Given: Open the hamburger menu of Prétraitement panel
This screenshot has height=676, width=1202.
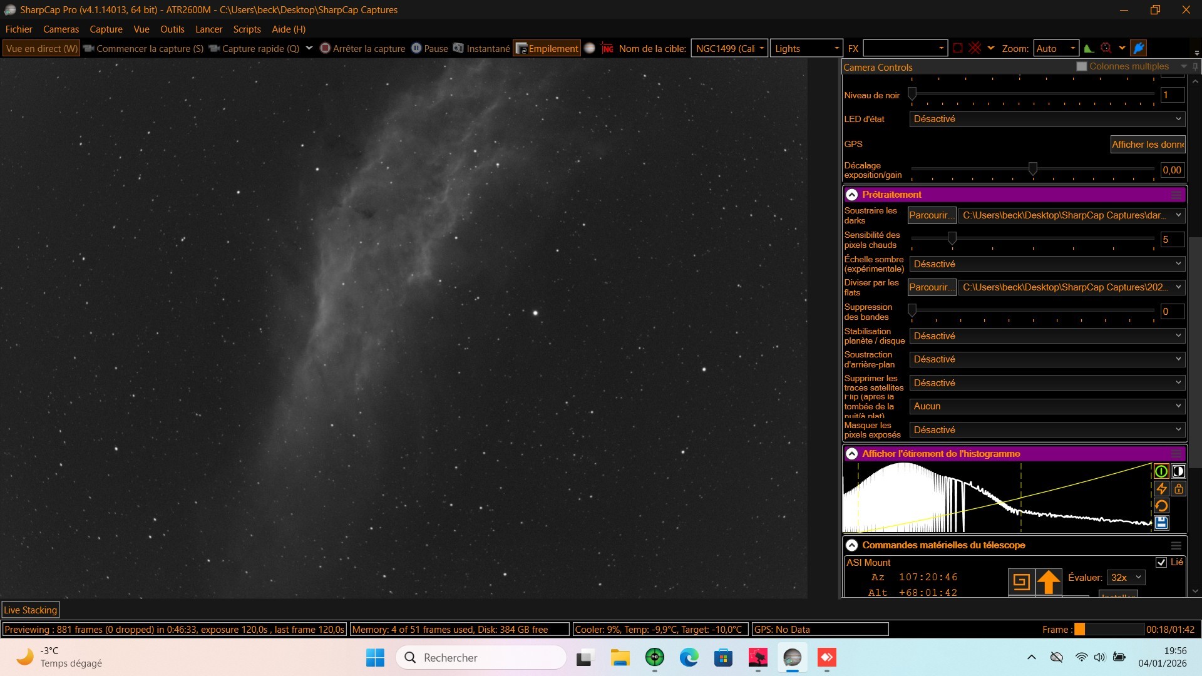Looking at the screenshot, I should click(x=1176, y=195).
